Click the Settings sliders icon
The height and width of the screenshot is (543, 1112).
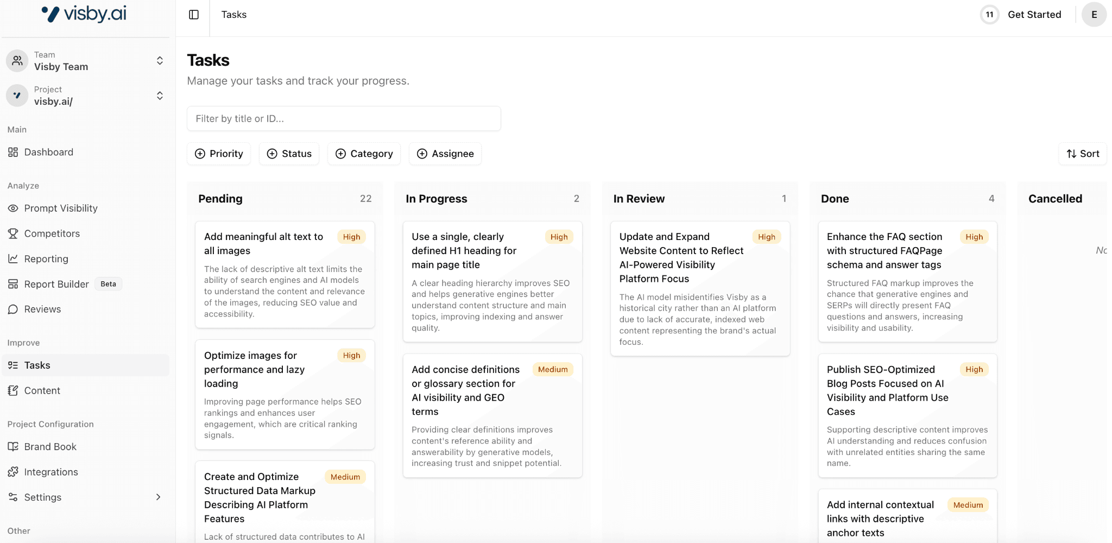(x=13, y=497)
